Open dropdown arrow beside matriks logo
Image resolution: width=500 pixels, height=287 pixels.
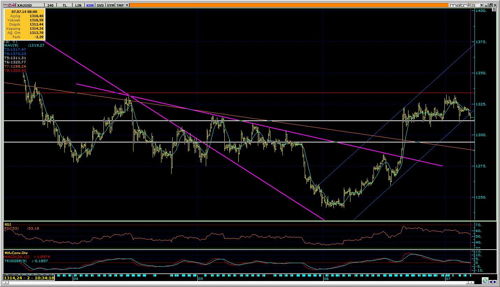481,5
